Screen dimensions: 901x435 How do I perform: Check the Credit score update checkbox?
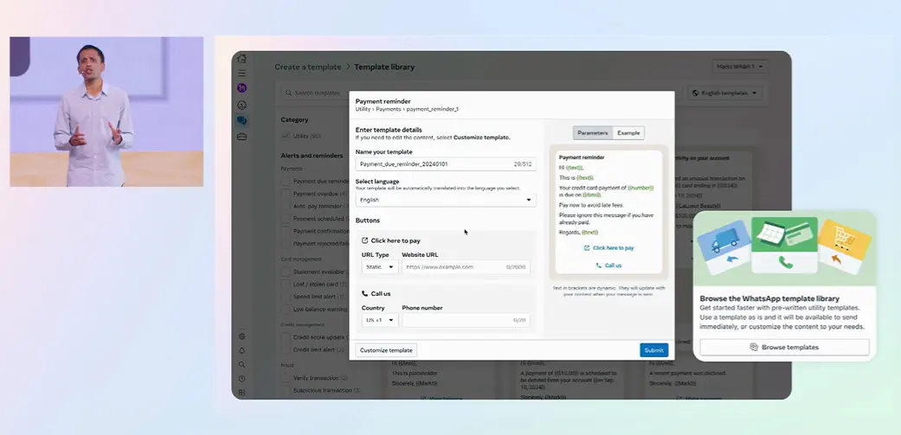click(286, 337)
